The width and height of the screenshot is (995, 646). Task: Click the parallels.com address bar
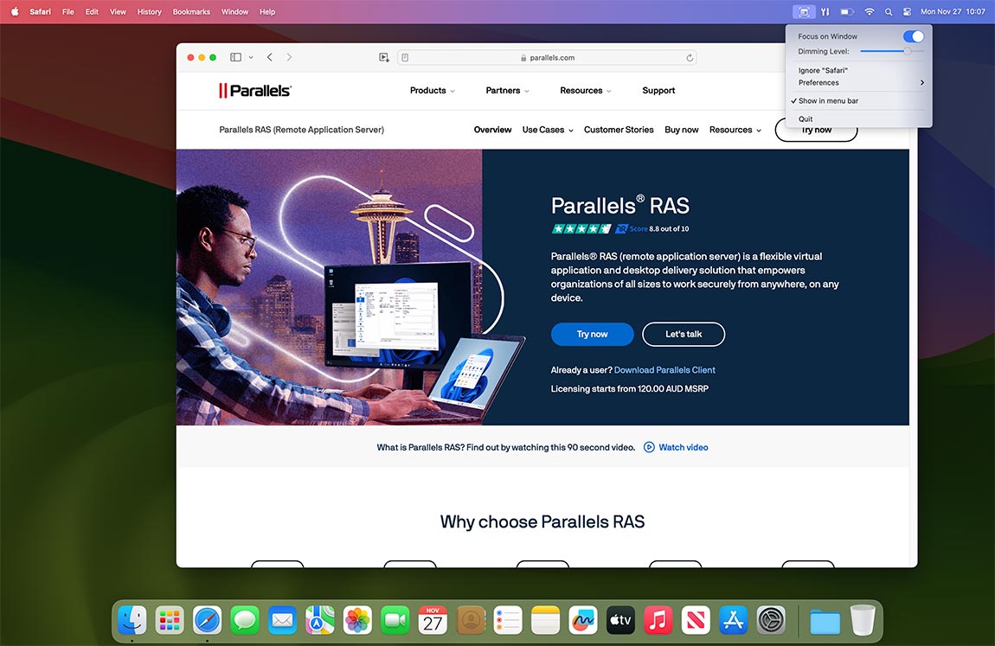coord(547,58)
